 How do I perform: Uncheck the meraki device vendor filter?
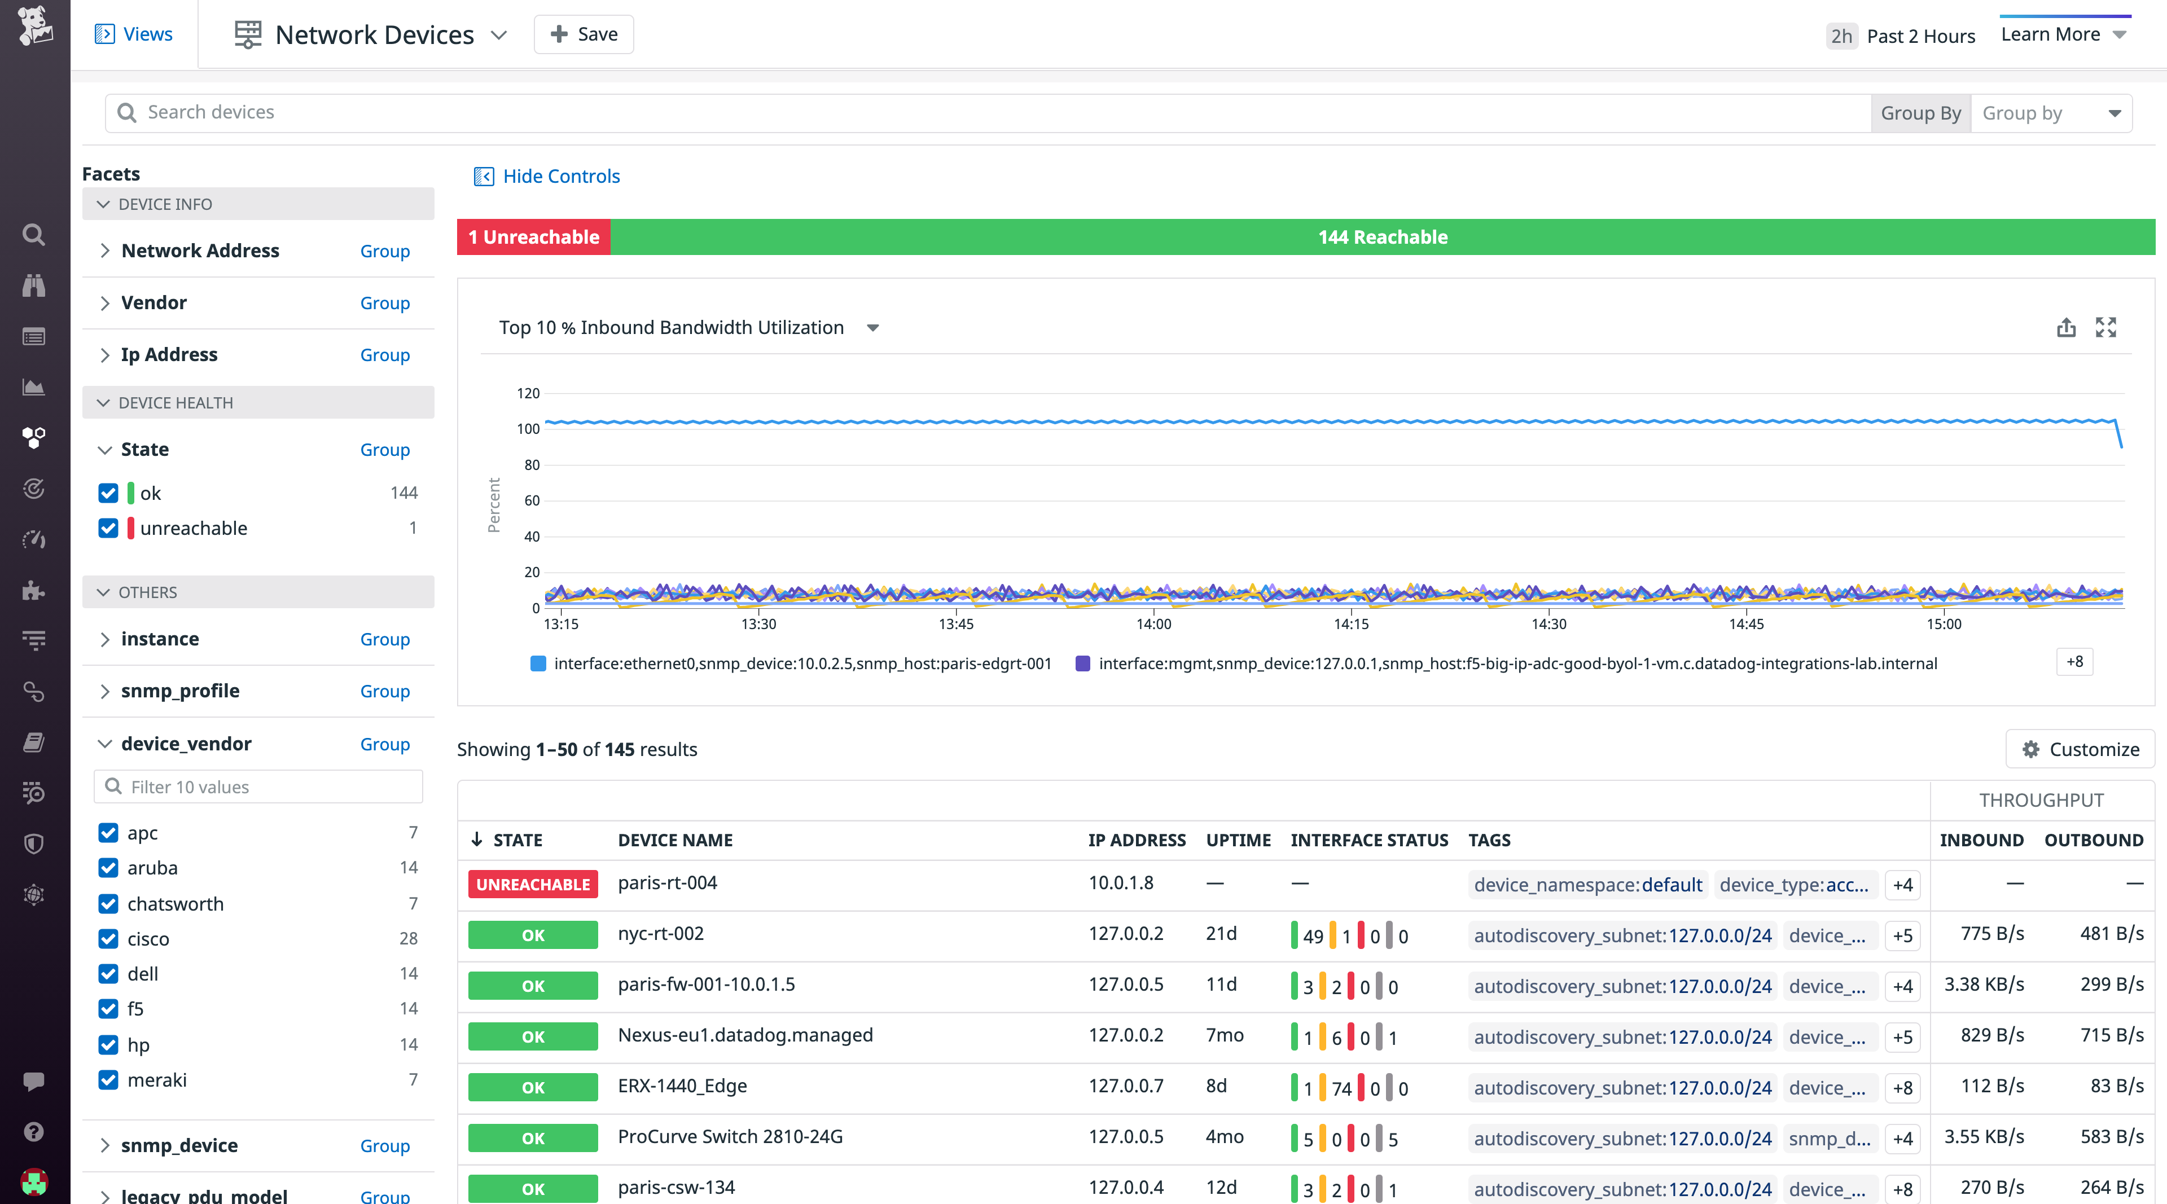(108, 1079)
